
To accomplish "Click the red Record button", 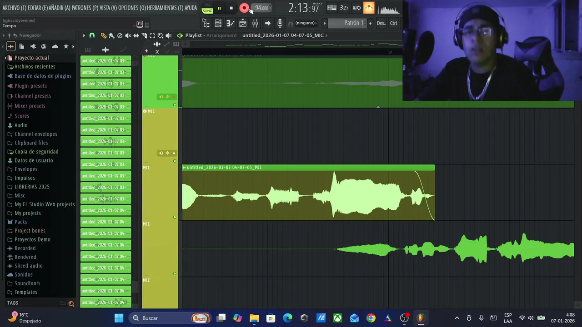I will point(244,8).
